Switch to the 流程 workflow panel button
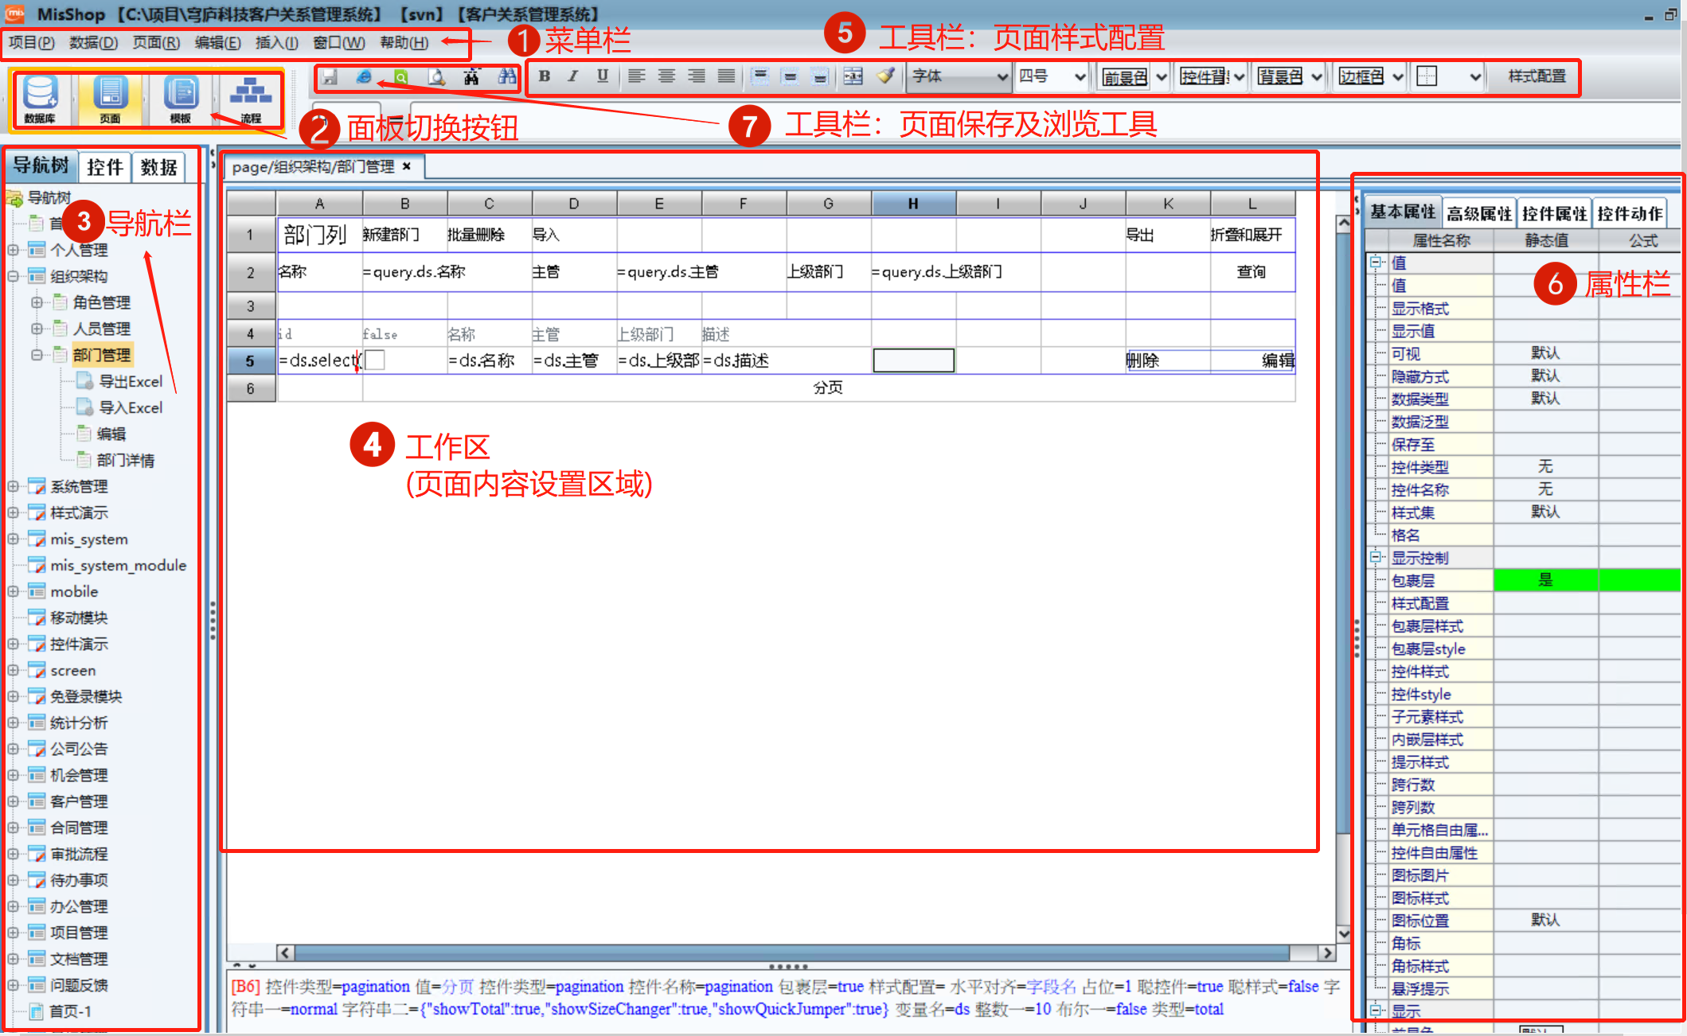 pyautogui.click(x=251, y=99)
